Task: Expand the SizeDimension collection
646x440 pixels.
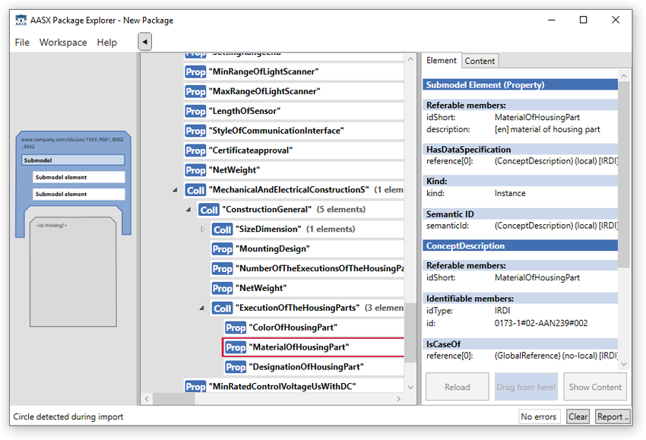Action: coord(202,229)
